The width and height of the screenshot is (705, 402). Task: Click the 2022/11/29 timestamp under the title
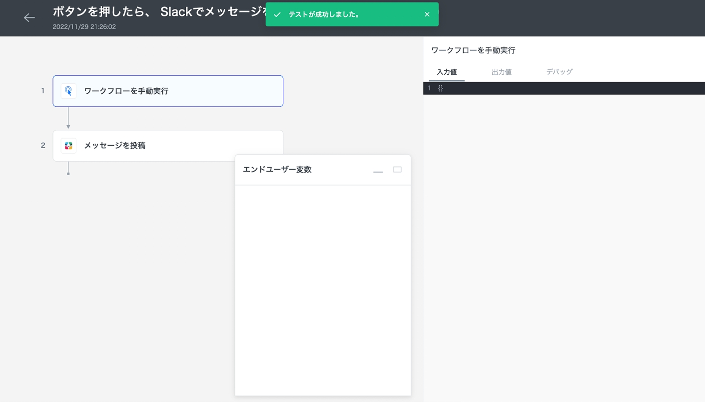coord(84,27)
